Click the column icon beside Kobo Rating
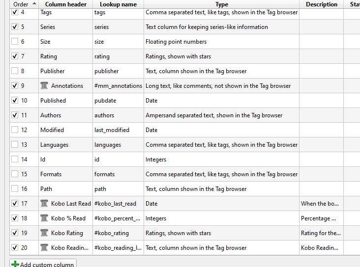The width and height of the screenshot is (360, 267). (44, 233)
